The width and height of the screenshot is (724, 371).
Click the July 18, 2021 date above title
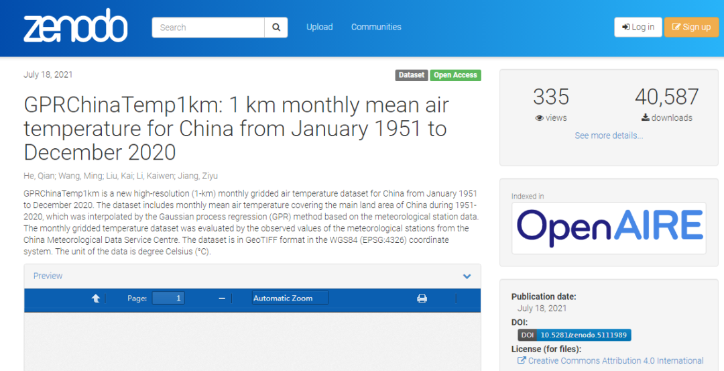tap(48, 74)
